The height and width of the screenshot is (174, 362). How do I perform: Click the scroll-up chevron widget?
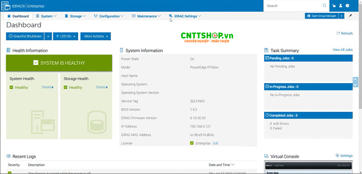click(x=355, y=80)
